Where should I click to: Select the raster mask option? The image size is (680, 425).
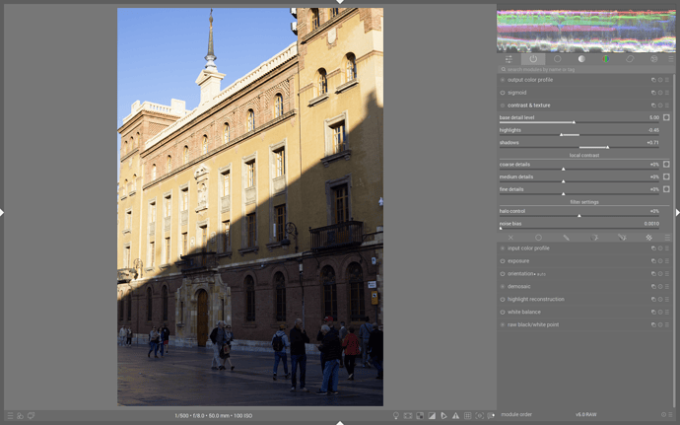click(x=648, y=238)
